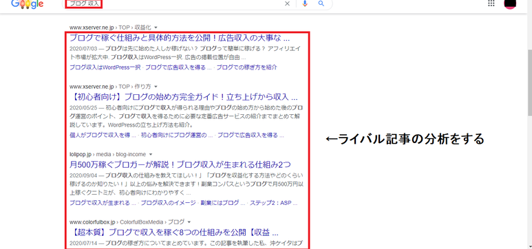Click the date 2020/07/14 in fourth snippet
The height and width of the screenshot is (249, 532).
click(x=83, y=243)
